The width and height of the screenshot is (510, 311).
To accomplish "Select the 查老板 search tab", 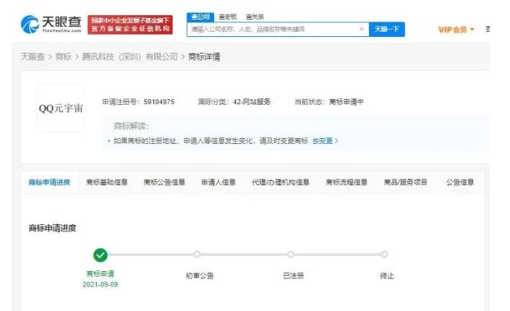I will (x=228, y=17).
